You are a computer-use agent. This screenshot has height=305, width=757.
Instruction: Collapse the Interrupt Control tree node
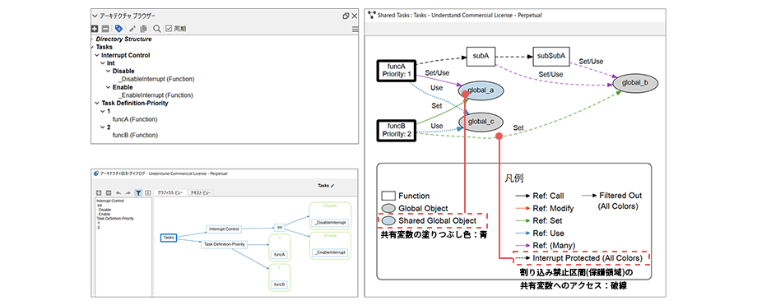click(x=96, y=55)
